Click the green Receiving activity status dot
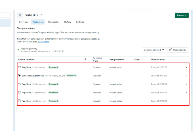The image size is (193, 137). 18,50
